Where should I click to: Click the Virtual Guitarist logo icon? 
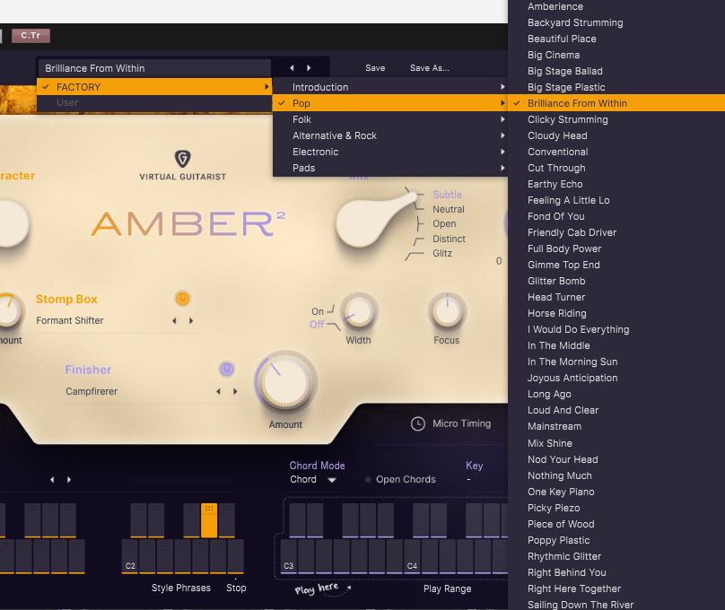183,159
